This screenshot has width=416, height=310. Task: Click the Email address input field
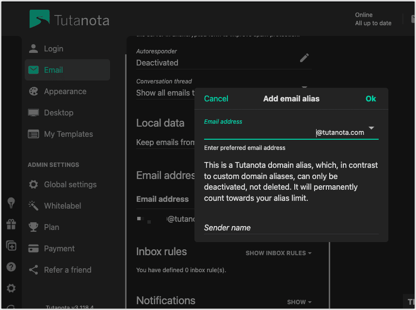click(259, 132)
